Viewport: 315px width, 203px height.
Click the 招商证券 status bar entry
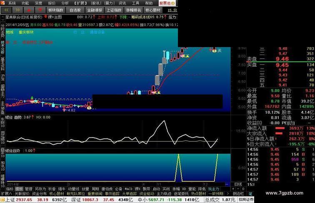pos(246,200)
